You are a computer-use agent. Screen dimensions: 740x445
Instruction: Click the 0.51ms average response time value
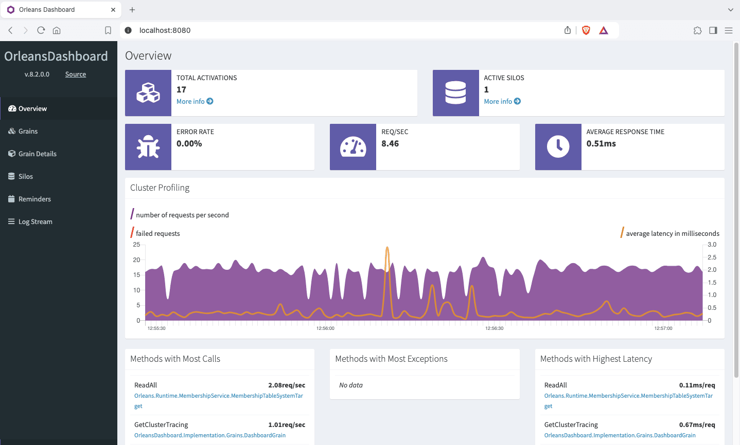point(601,143)
